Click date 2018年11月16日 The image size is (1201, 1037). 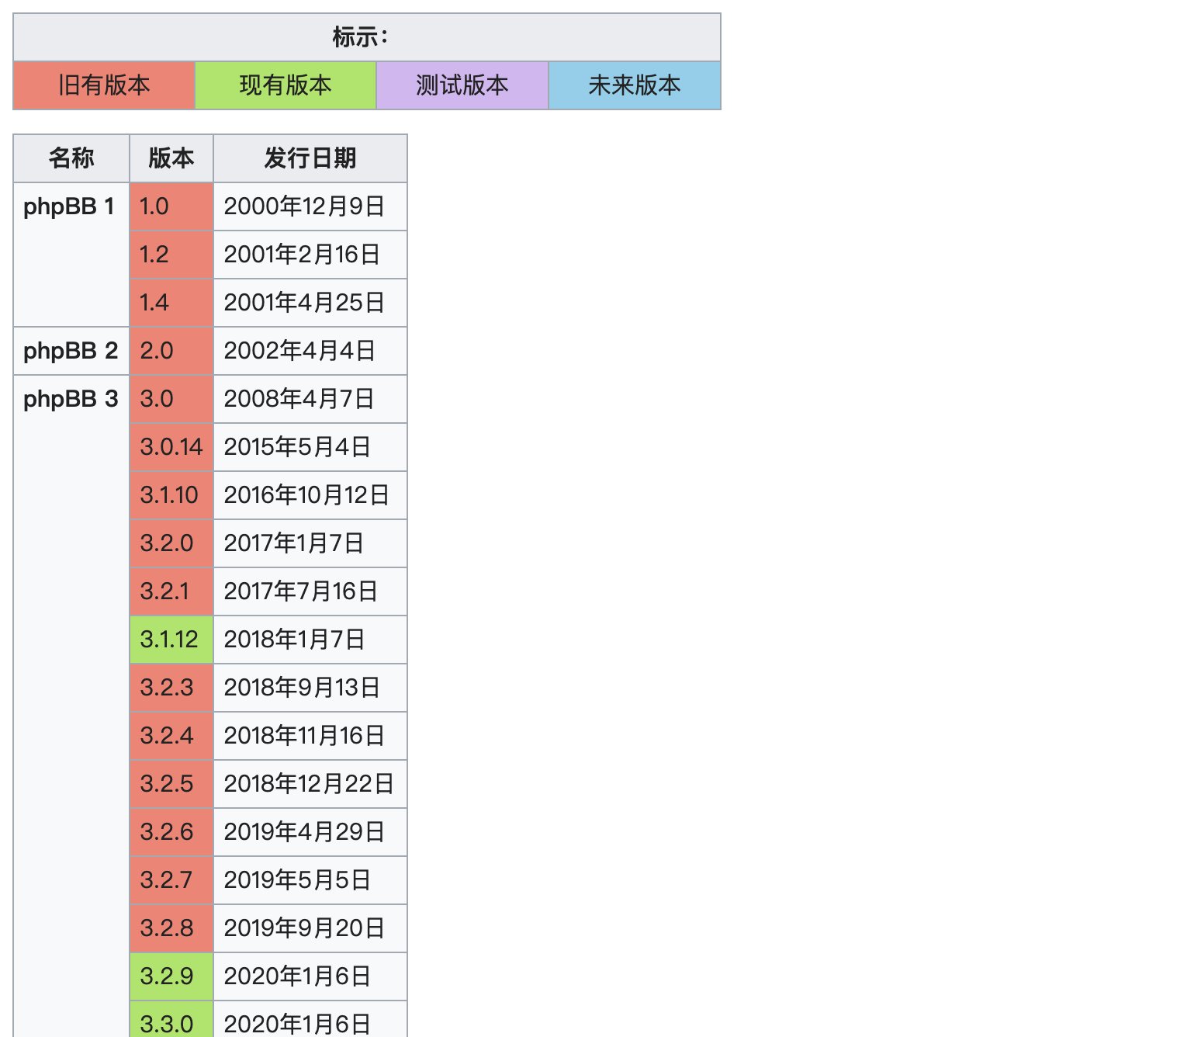tap(310, 736)
